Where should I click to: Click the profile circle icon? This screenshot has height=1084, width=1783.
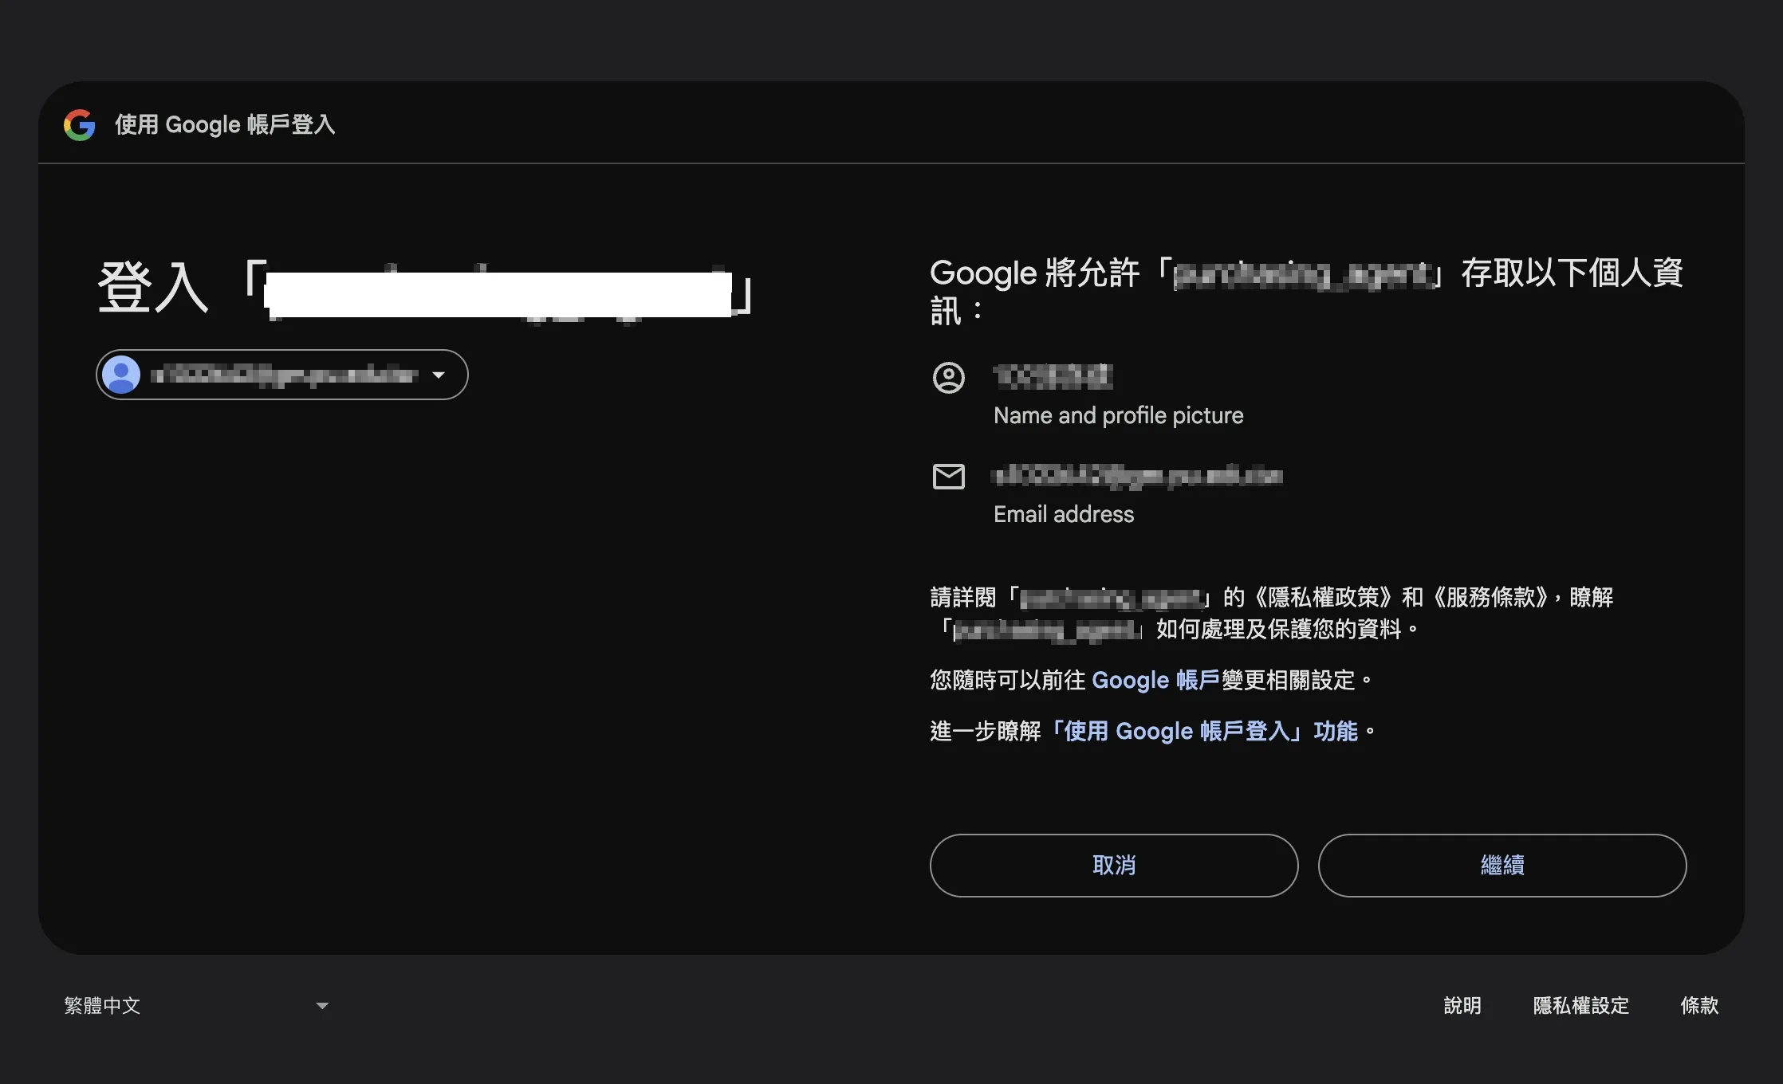pos(948,377)
